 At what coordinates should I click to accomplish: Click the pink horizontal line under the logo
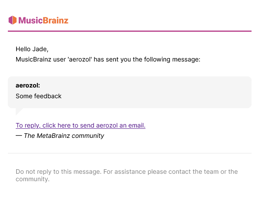point(130,31)
